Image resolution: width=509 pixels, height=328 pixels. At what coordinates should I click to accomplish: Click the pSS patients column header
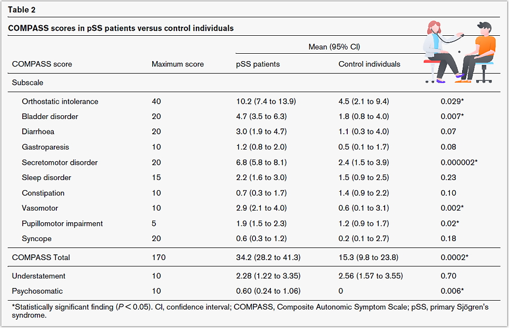point(258,64)
